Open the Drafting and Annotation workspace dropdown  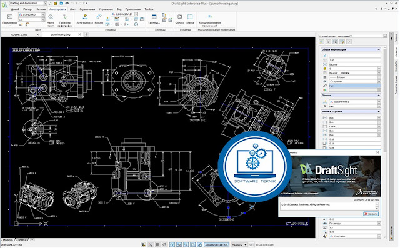click(45, 3)
